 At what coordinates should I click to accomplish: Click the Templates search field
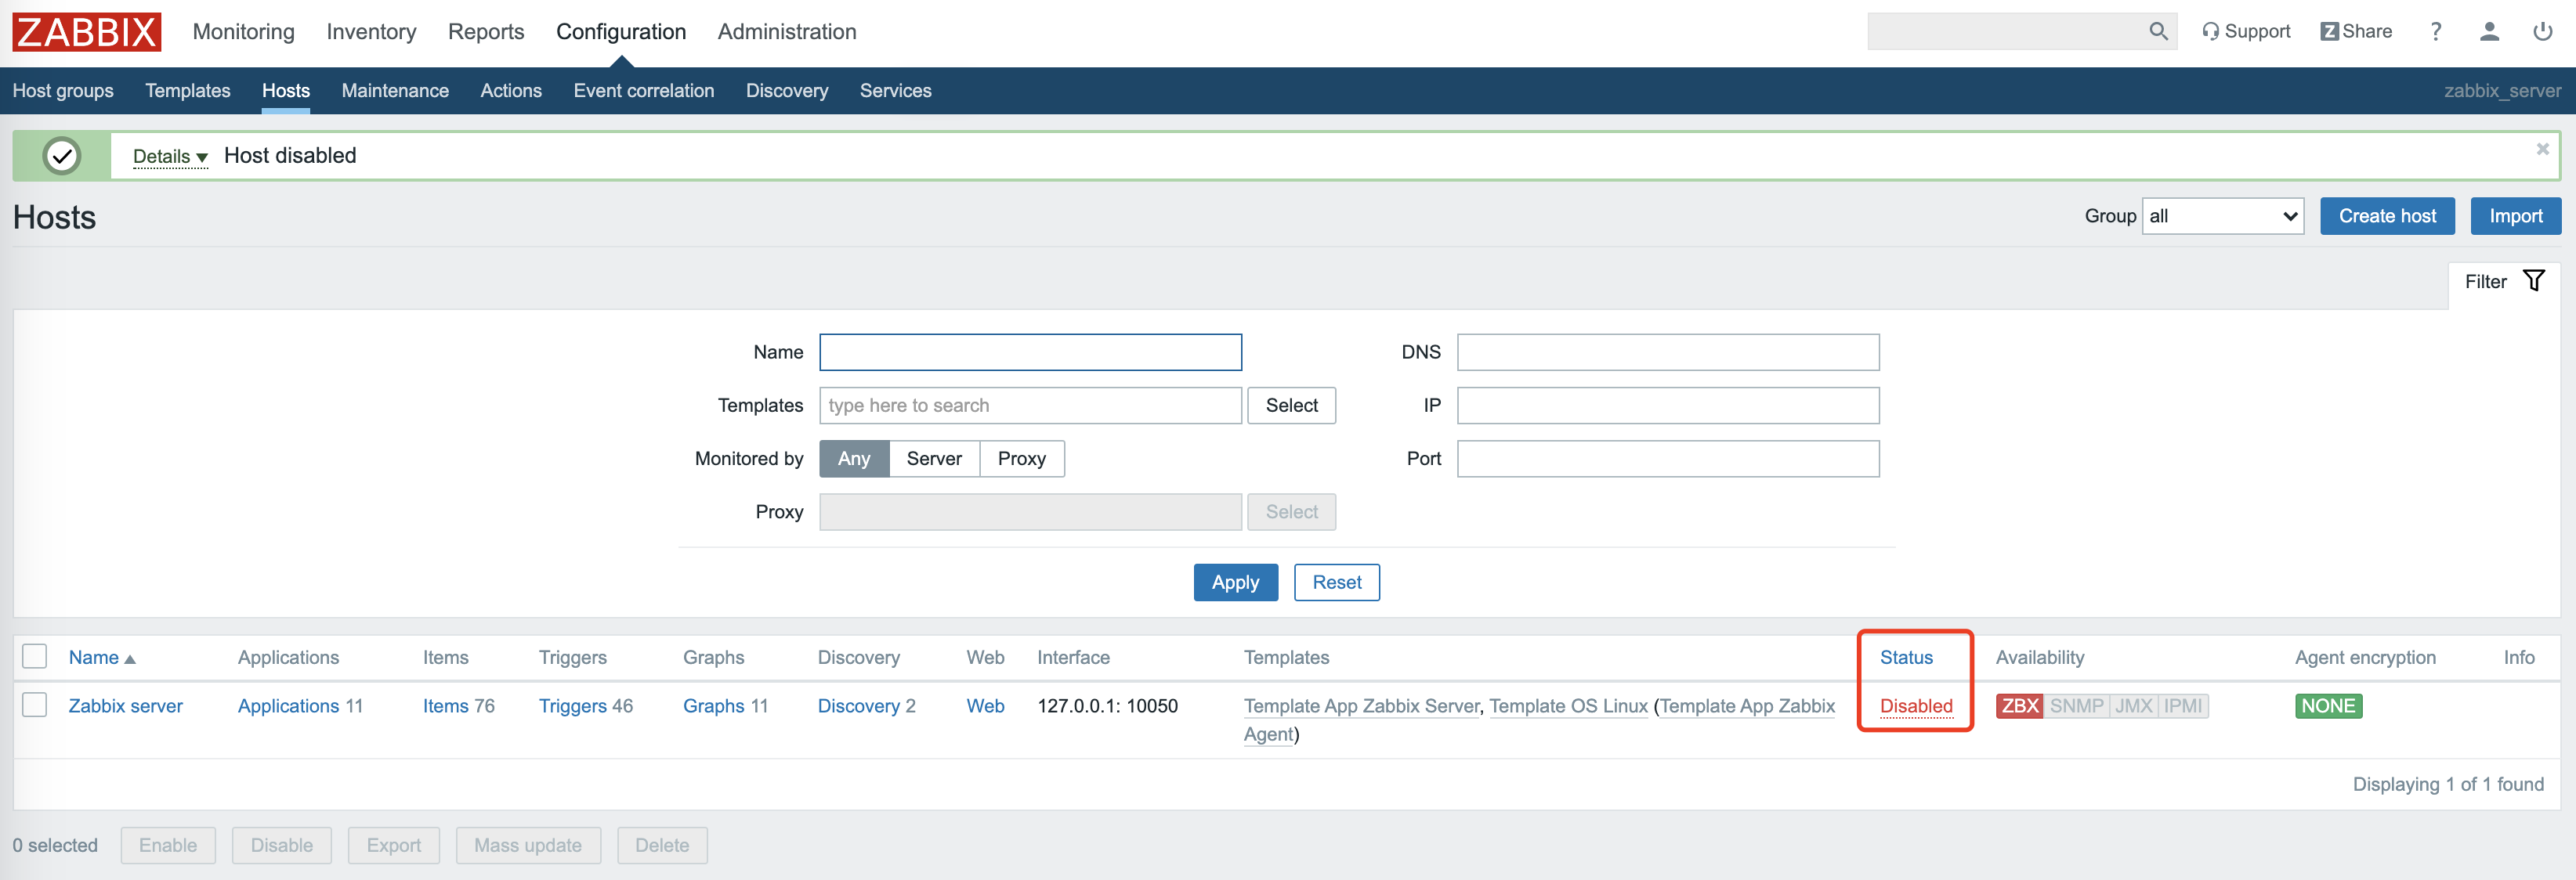(1030, 406)
